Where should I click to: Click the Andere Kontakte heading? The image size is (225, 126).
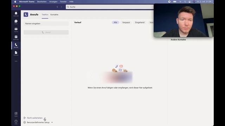point(178,40)
